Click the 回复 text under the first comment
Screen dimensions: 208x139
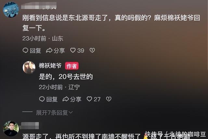35,51
